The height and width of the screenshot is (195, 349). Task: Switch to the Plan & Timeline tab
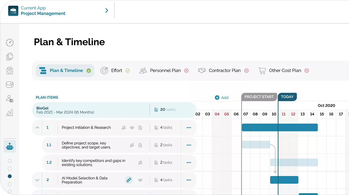click(65, 71)
